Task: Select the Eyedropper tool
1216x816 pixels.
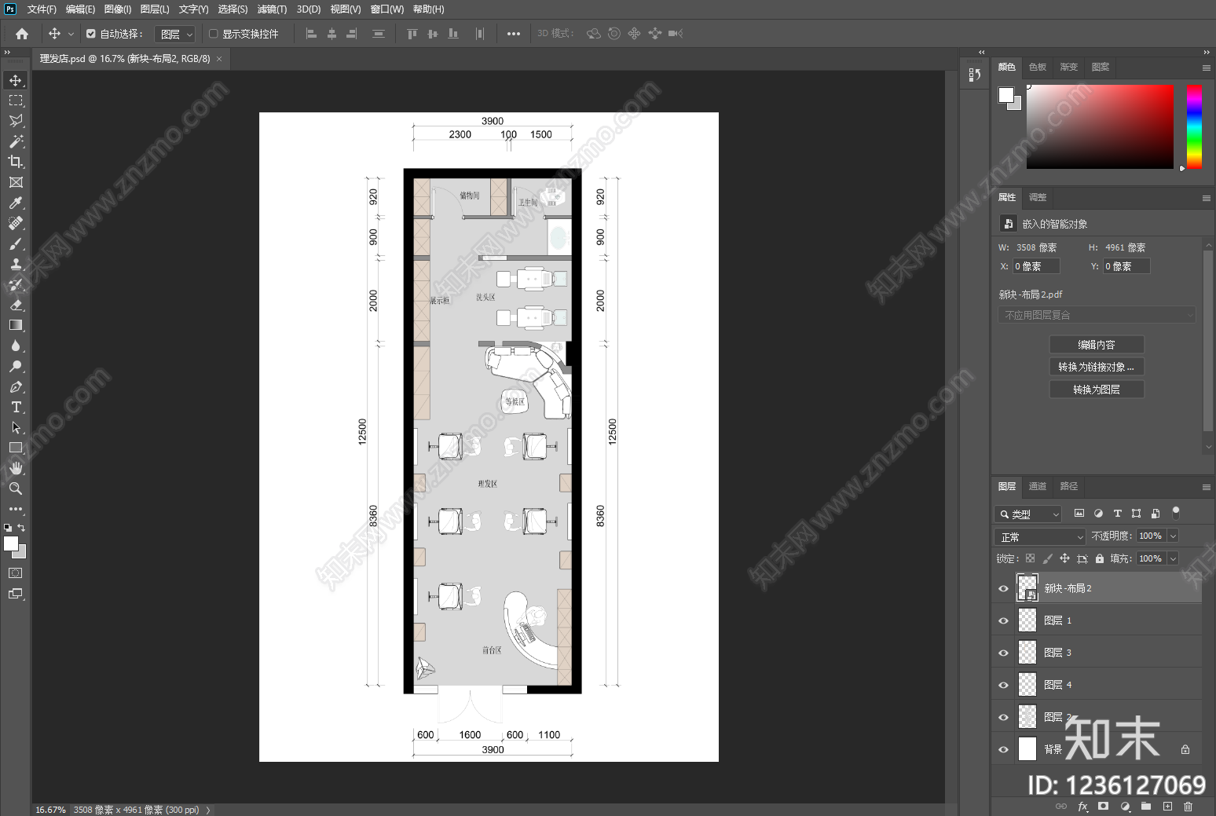Action: tap(16, 203)
